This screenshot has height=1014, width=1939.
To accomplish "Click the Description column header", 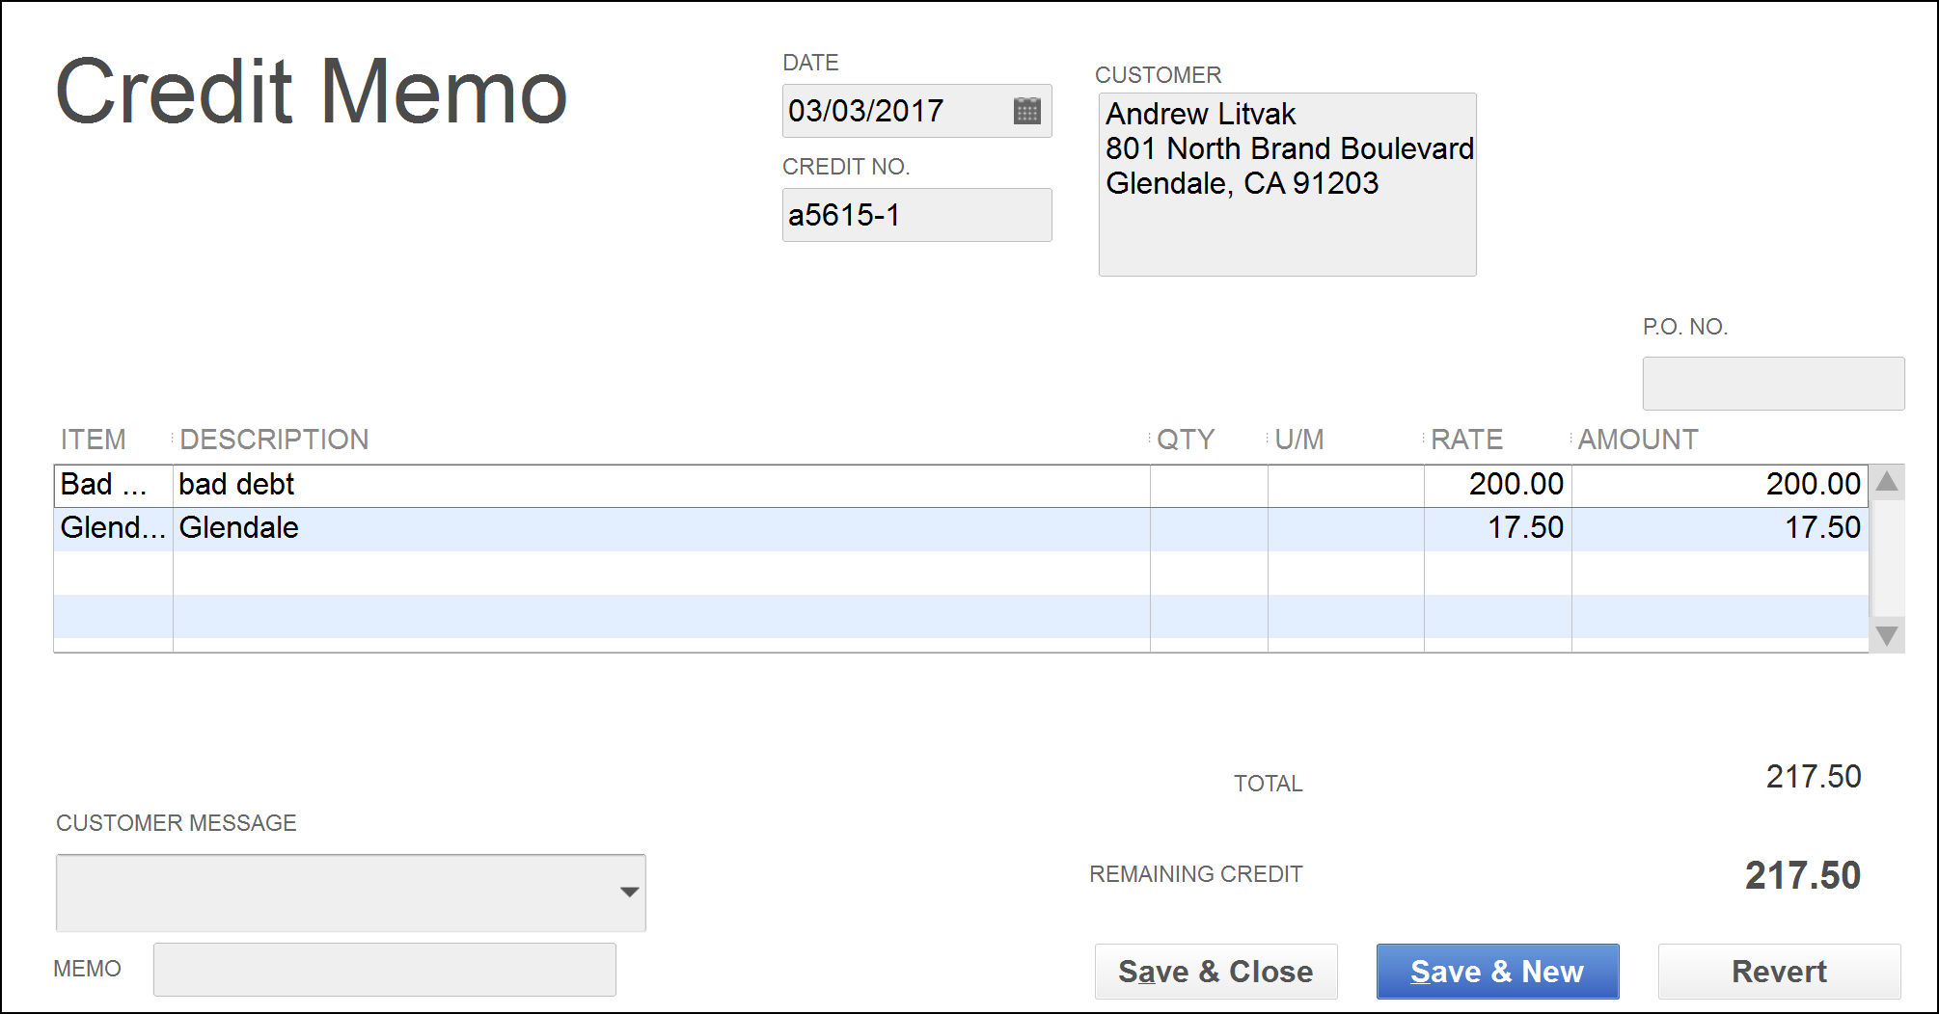I will 274,440.
